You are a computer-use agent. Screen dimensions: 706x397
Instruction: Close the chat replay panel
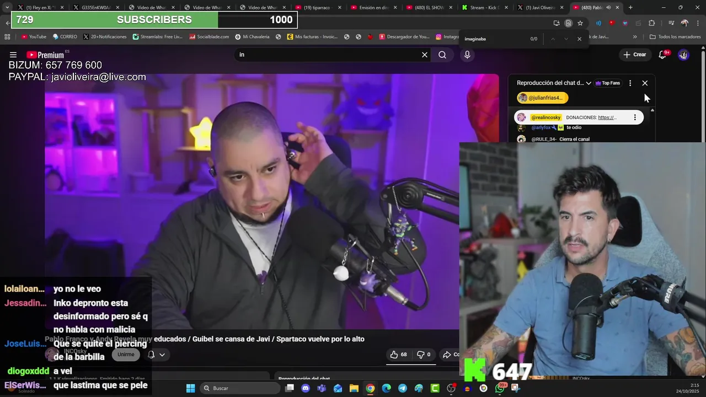[x=645, y=83]
